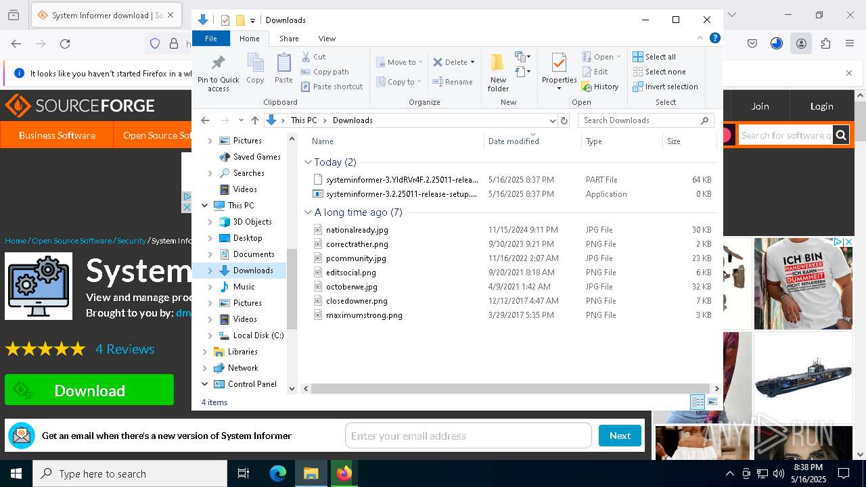Click the Rename ribbon button
The image size is (866, 487).
[x=453, y=82]
